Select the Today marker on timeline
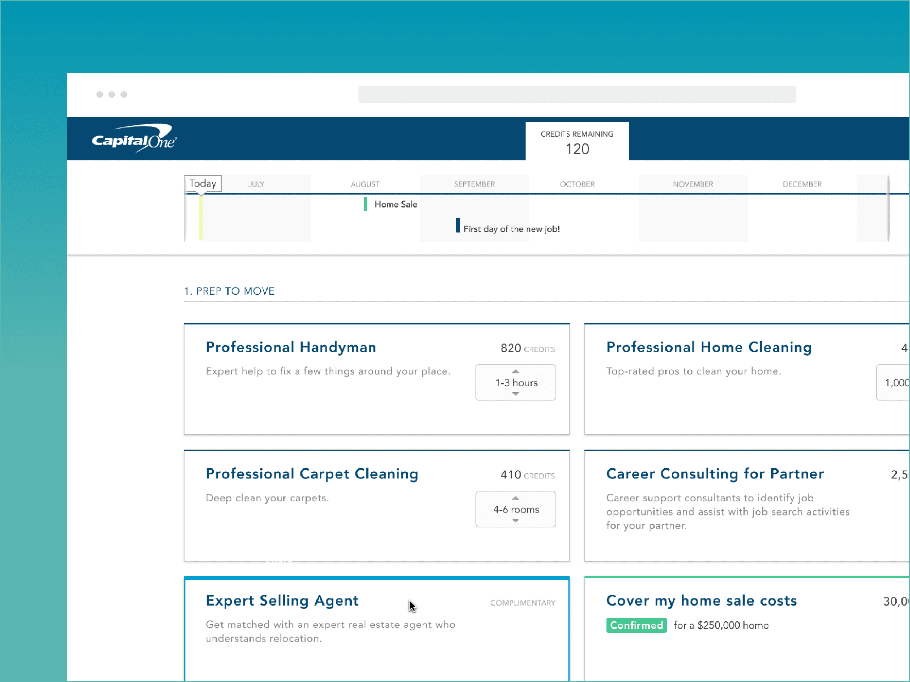 pos(202,183)
